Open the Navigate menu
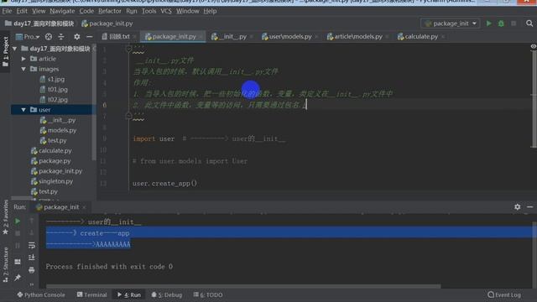Image resolution: width=537 pixels, height=302 pixels. point(62,11)
